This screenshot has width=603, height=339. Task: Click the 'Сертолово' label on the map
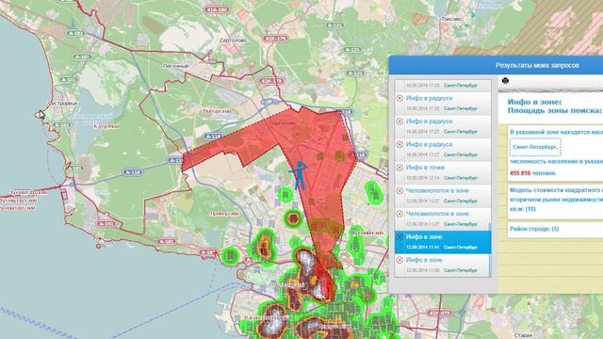coord(234,40)
